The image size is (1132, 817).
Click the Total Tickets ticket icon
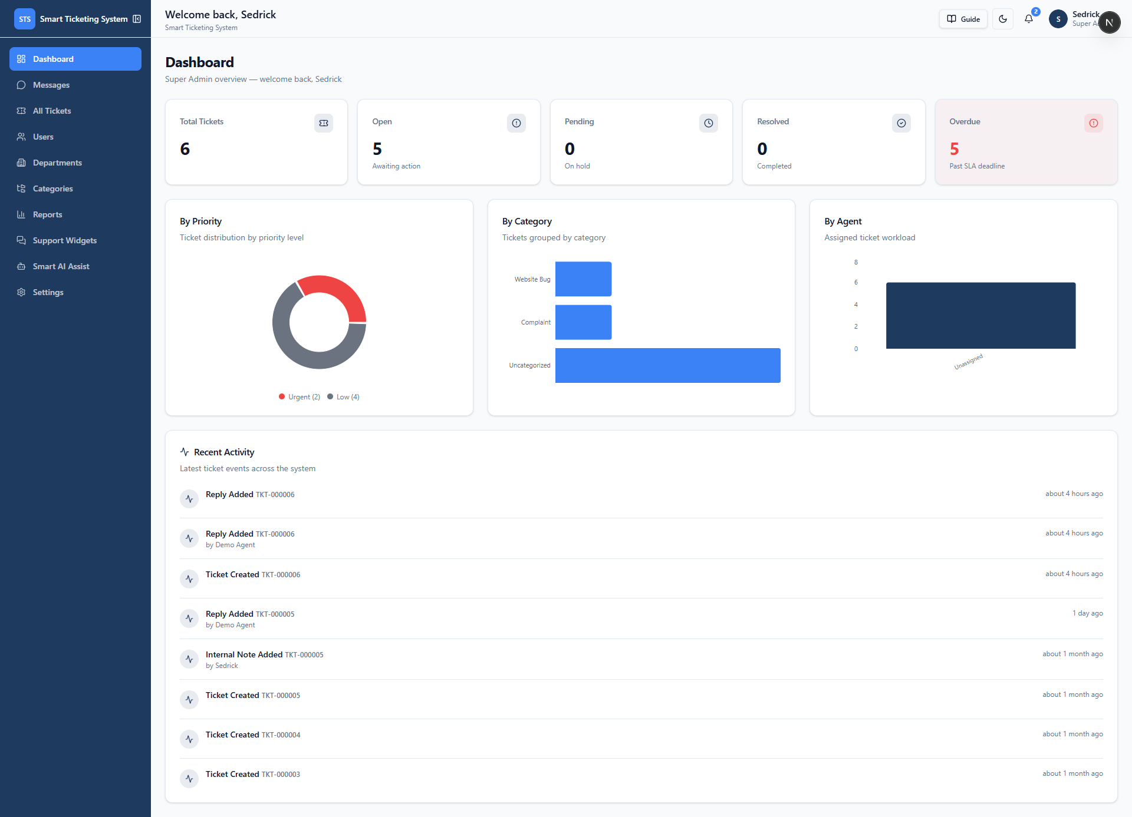(324, 123)
